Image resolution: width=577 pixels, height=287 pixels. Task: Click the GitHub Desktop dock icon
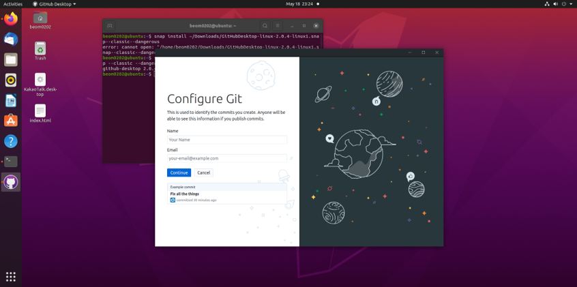[x=11, y=182]
